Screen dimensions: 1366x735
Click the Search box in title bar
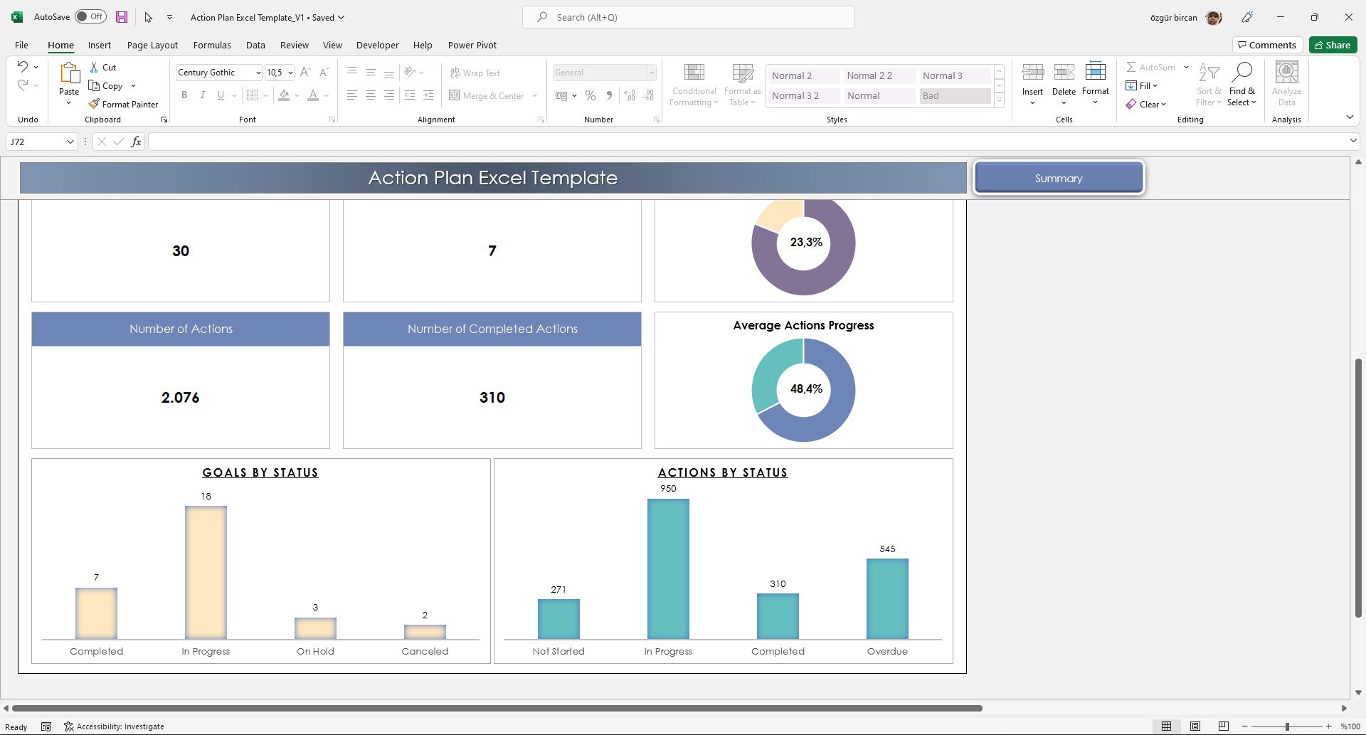point(688,17)
